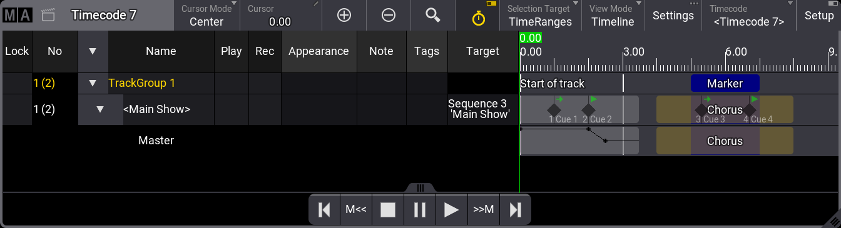Jump to end with skip-forward button
Screen dimensions: 841x228
[515, 210]
